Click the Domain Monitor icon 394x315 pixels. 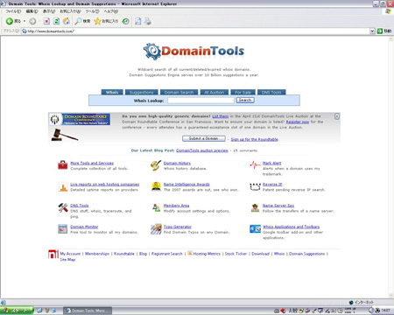[x=62, y=229]
